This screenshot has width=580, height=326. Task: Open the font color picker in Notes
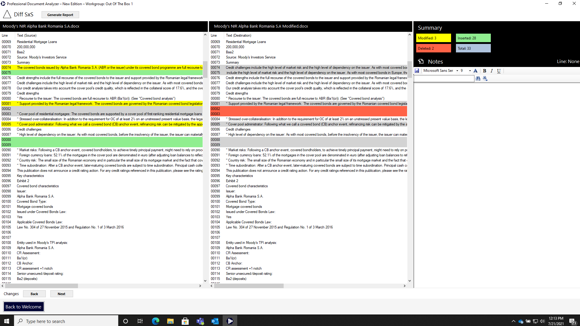pos(475,71)
